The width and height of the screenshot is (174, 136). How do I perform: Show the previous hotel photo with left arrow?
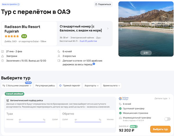coord(121,29)
